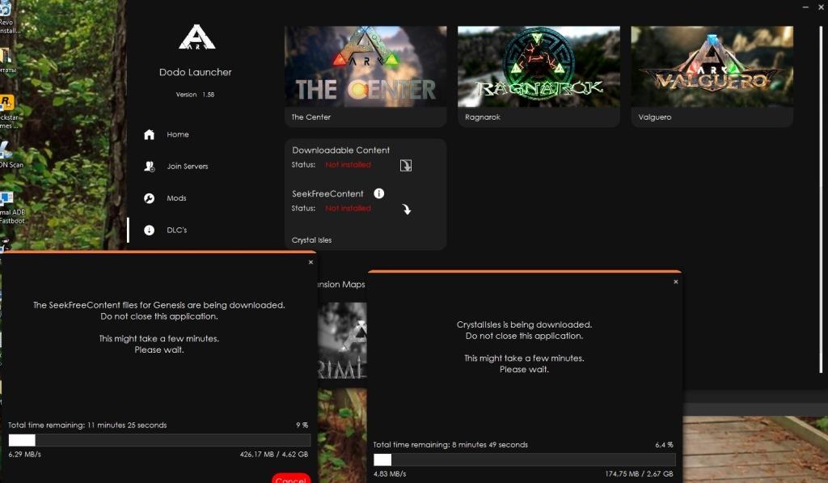
Task: Click the "6.4 %" progress percentage
Action: click(665, 444)
